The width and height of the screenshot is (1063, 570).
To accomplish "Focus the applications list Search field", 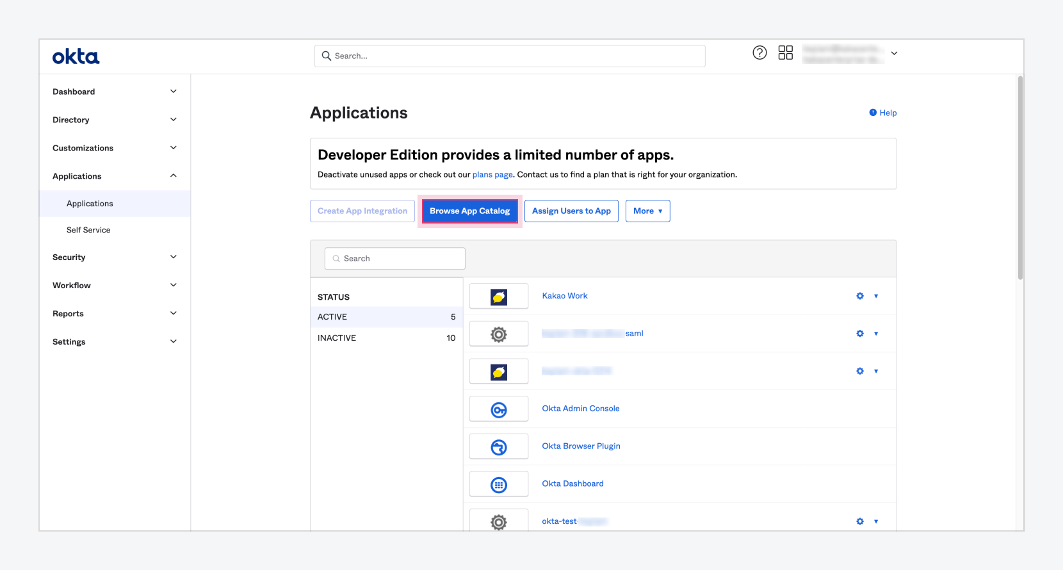I will click(395, 259).
